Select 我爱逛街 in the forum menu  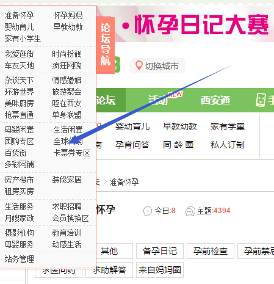(19, 54)
